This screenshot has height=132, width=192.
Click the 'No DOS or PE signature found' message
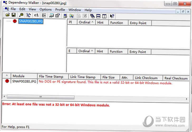click(x=105, y=82)
